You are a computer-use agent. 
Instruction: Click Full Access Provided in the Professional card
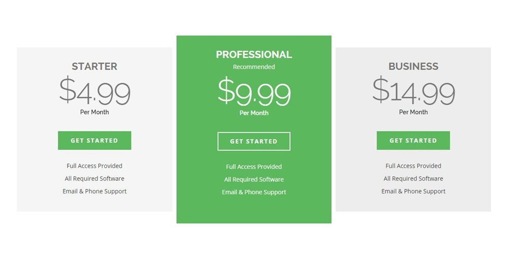coord(254,167)
